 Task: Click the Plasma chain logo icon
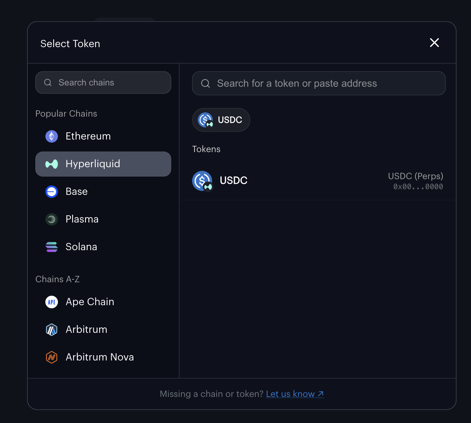(x=52, y=219)
